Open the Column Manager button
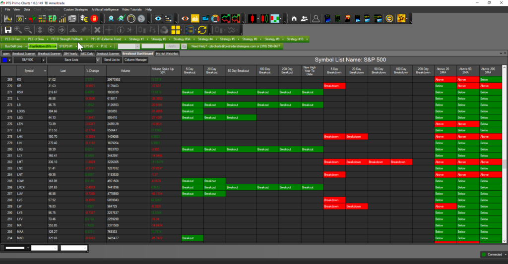The width and height of the screenshot is (508, 264). [135, 60]
